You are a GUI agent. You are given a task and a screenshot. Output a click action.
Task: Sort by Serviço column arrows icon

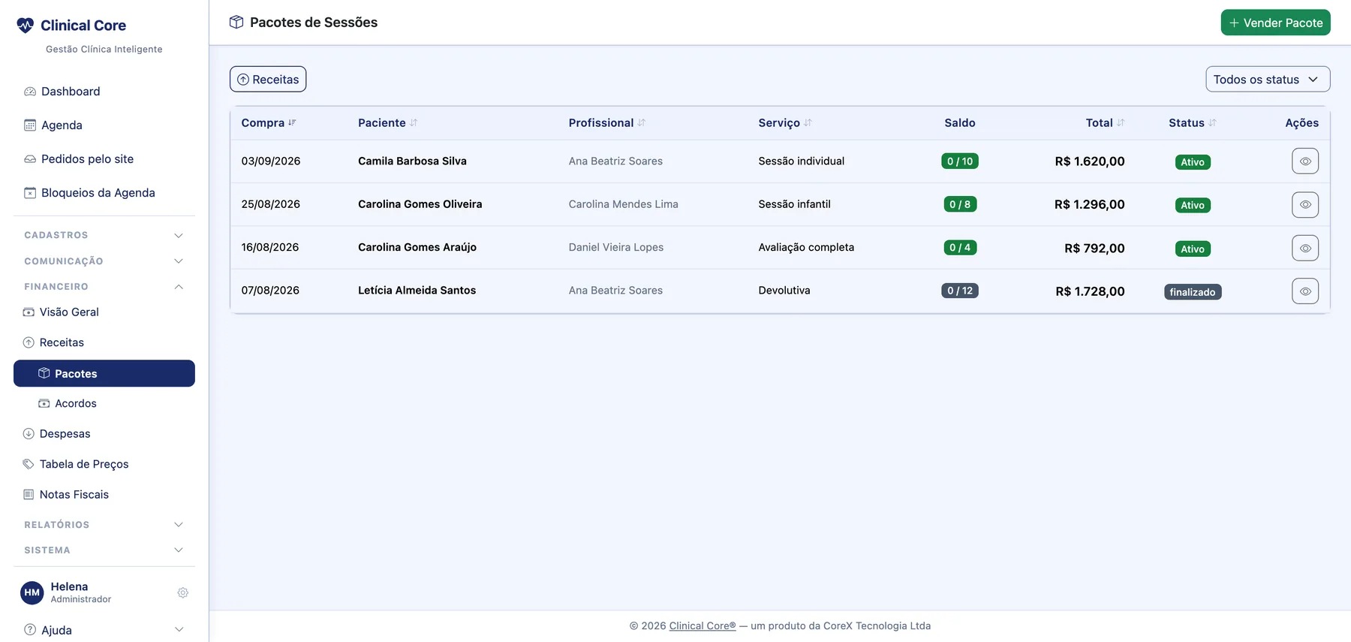point(808,122)
